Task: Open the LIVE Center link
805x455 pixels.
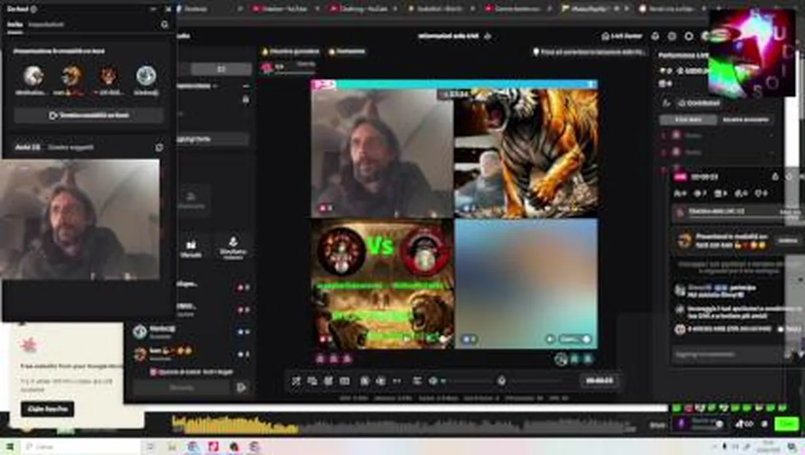Action: pos(623,36)
